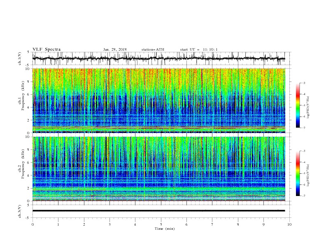
Task: Click the '-3' tick on the upper color bar
Action: click(303, 83)
